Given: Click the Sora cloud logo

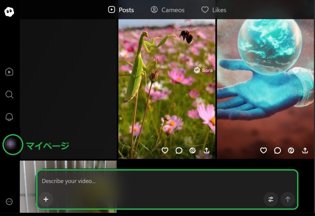Looking at the screenshot, I should coord(9,12).
